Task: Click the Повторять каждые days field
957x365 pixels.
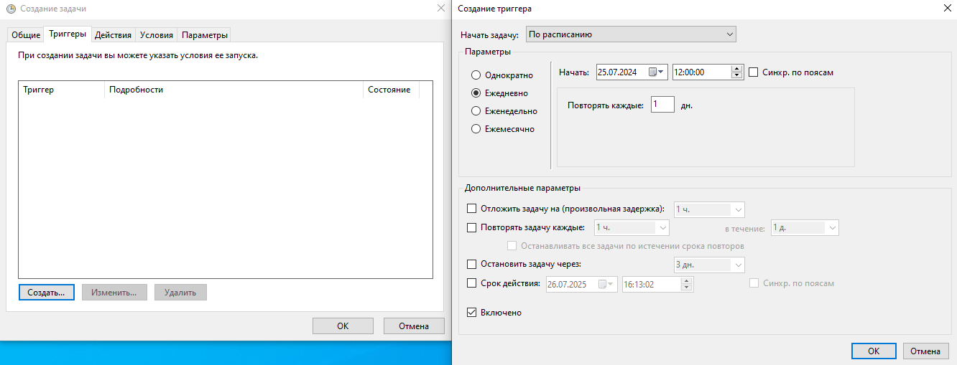Action: 662,105
